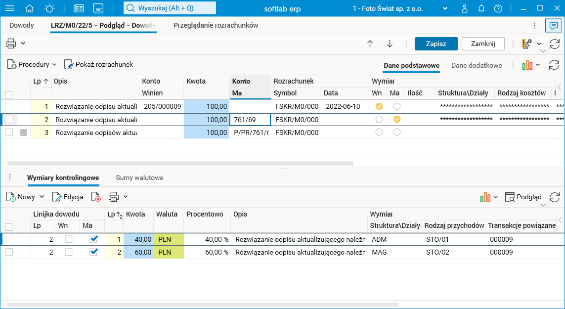Check the row 1 selection checkbox
Image resolution: width=565 pixels, height=309 pixels.
click(8, 106)
